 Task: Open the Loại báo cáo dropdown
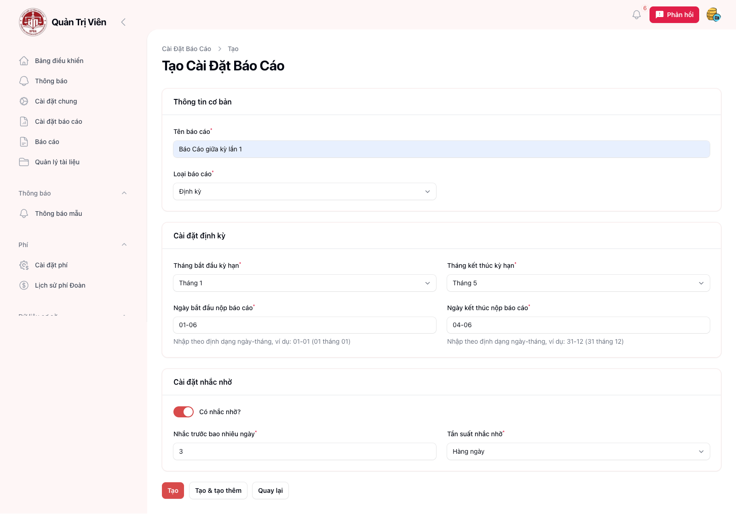[x=305, y=191]
